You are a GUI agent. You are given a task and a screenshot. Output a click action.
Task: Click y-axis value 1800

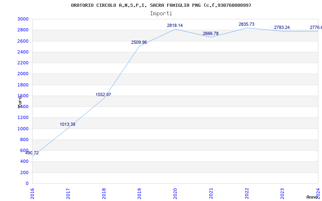click(23, 85)
